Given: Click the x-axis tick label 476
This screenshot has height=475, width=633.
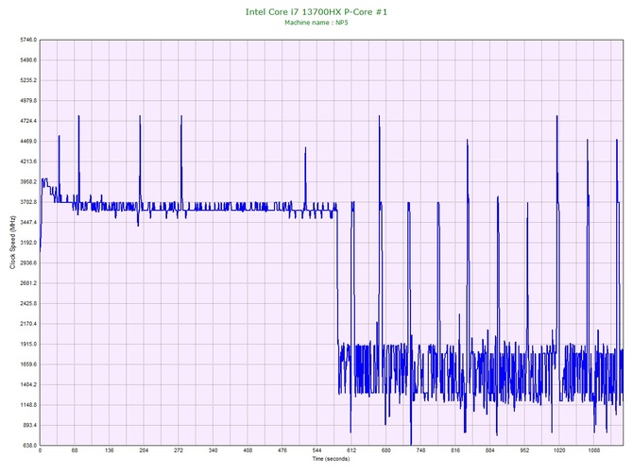Looking at the screenshot, I should [282, 450].
